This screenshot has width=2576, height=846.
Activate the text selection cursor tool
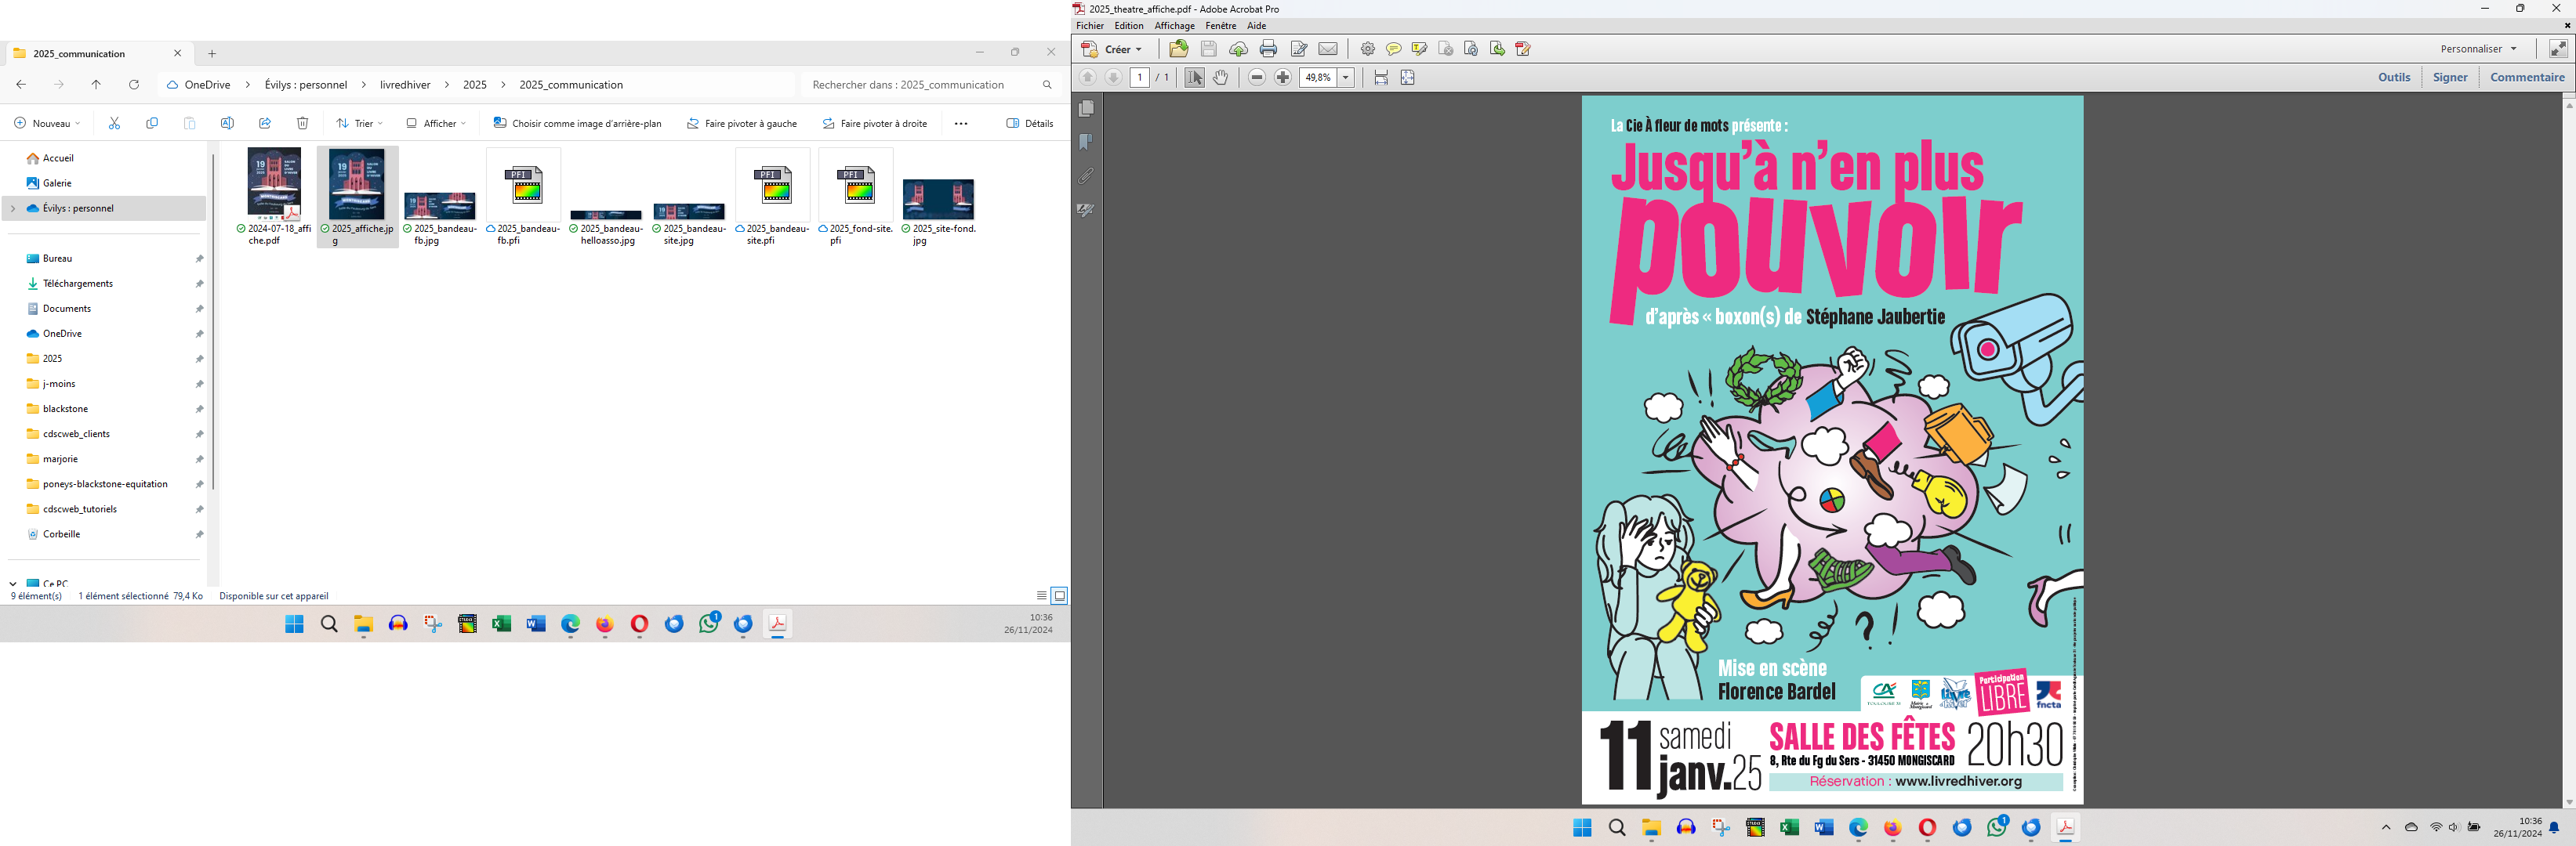(x=1194, y=78)
